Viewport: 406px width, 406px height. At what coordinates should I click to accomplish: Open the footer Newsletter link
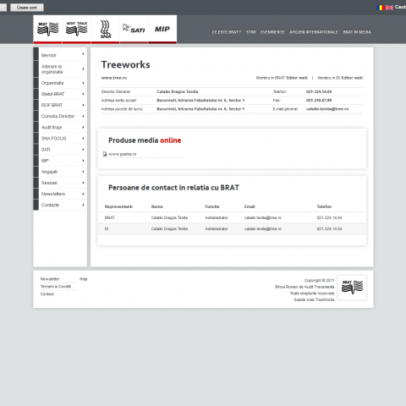coord(50,279)
